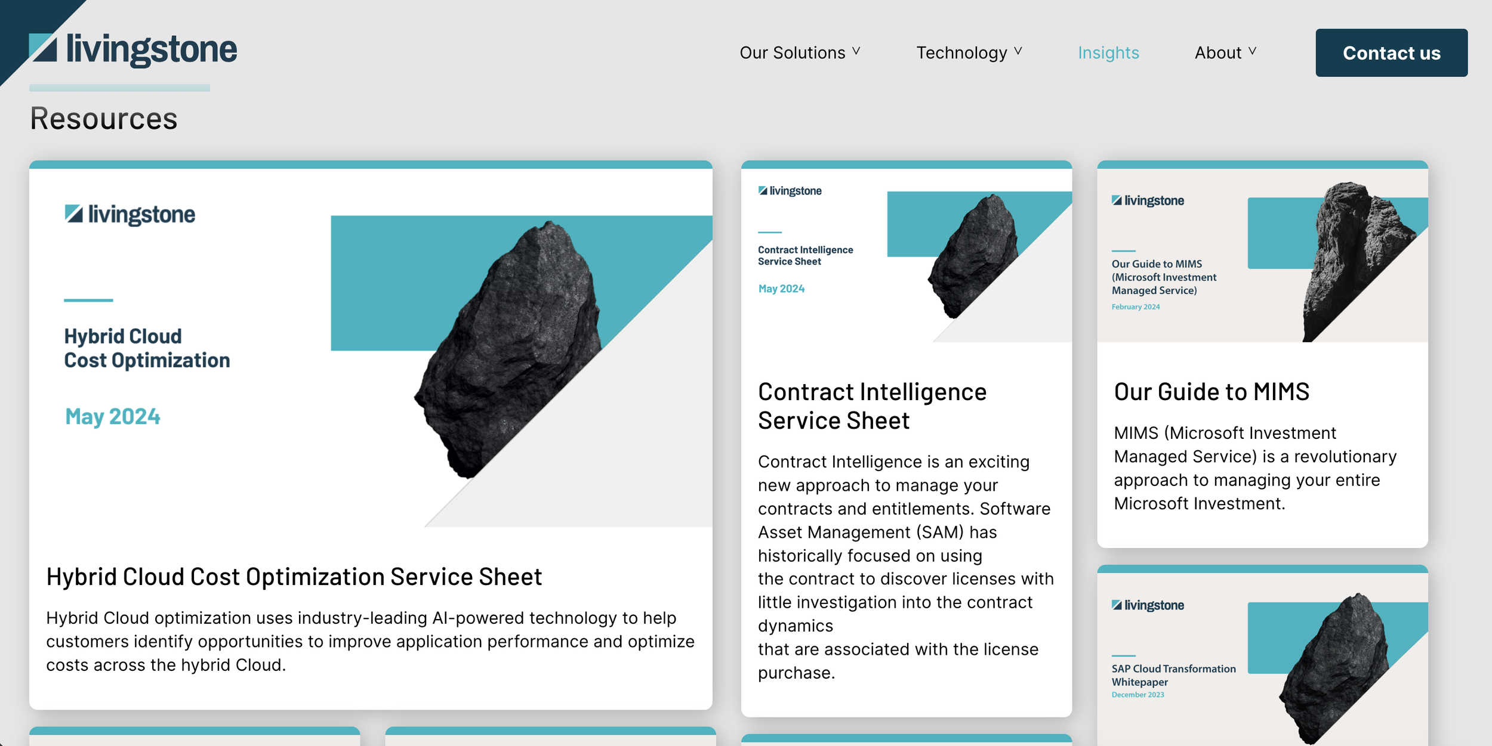Click the Contract Intelligence description text

[906, 567]
